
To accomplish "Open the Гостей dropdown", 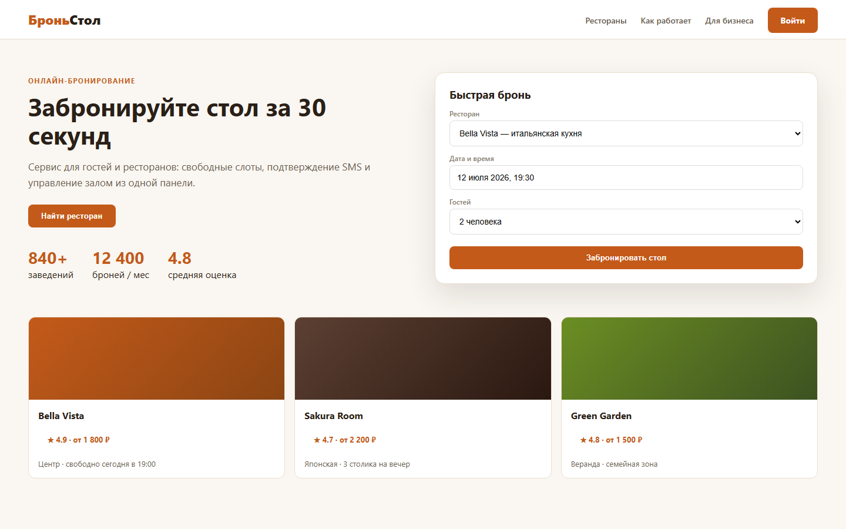I will [x=626, y=222].
